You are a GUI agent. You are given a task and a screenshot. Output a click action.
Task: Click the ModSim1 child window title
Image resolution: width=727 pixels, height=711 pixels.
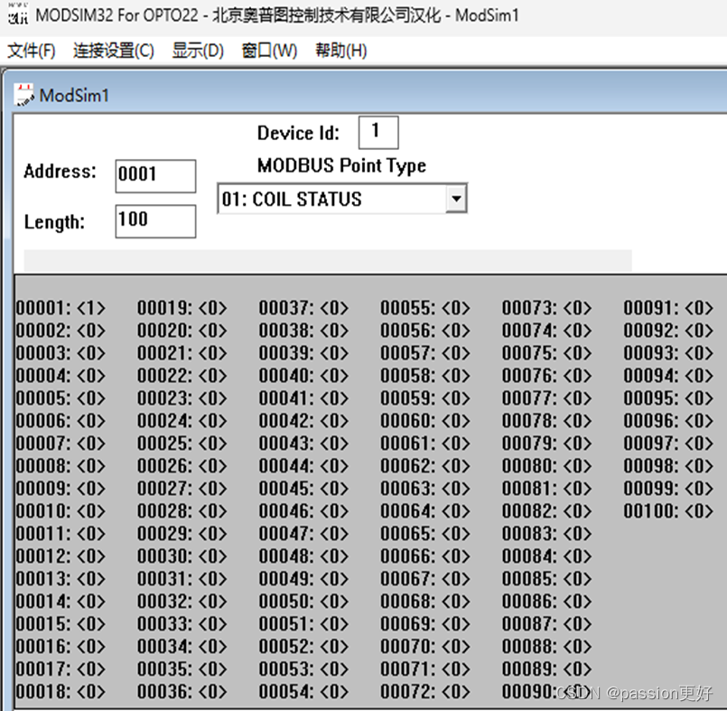(x=74, y=95)
